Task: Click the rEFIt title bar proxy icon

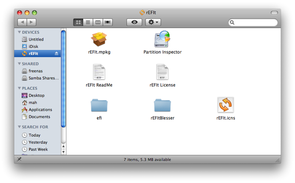Action: click(142, 13)
